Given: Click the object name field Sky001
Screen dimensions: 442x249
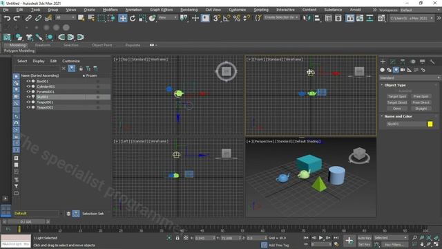Looking at the screenshot, I should click(406, 124).
